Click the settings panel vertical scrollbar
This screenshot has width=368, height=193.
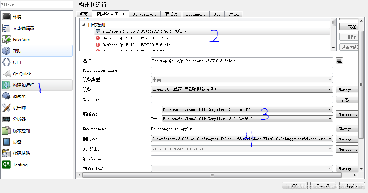[x=361, y=85]
